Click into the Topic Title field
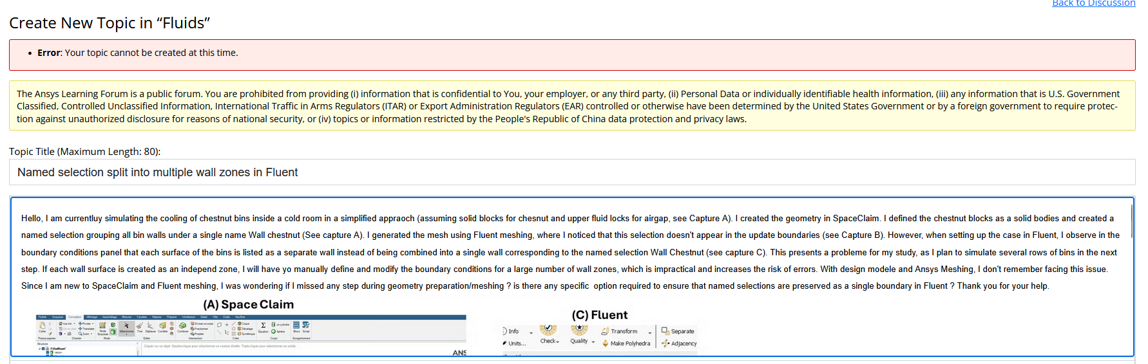This screenshot has height=364, width=1148. (572, 172)
